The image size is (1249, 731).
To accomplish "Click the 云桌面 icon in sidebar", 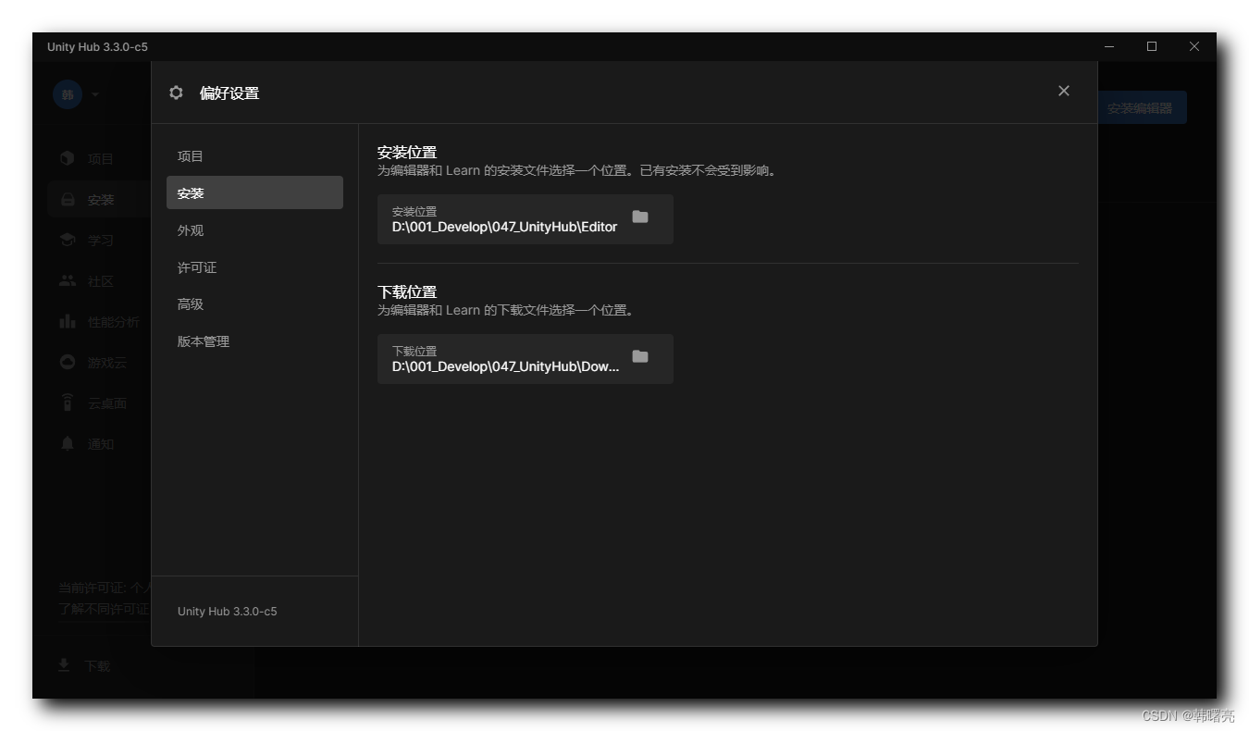I will (68, 403).
